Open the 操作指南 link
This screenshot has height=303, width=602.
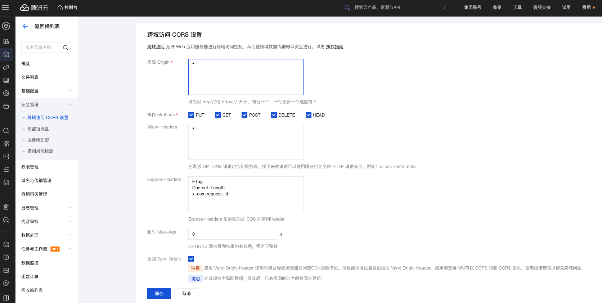tap(335, 47)
